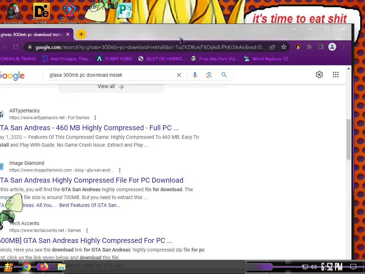Image resolution: width=365 pixels, height=274 pixels.
Task: View site information via the padlock icon
Action: click(x=30, y=47)
